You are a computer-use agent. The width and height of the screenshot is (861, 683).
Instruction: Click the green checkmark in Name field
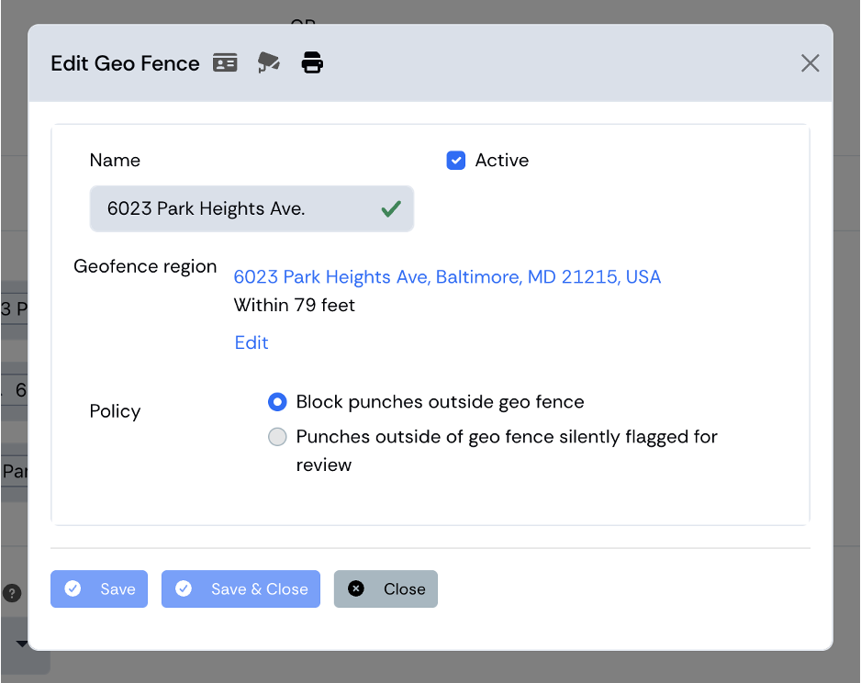point(391,208)
